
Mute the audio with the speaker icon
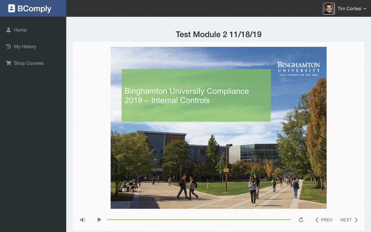(83, 220)
